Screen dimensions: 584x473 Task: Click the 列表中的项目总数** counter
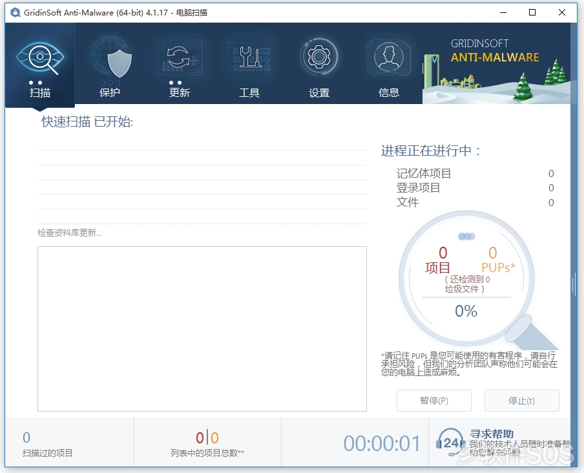207,444
